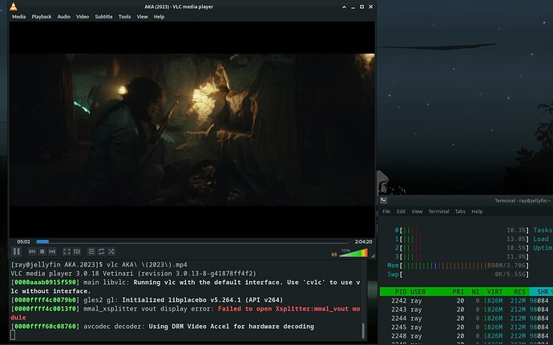Click the VLC cone title bar icon
Image resolution: width=553 pixels, height=345 pixels.
pyautogui.click(x=14, y=6)
